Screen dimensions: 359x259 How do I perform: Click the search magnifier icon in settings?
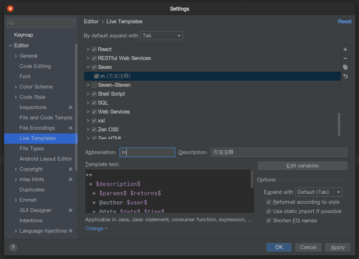[x=11, y=23]
